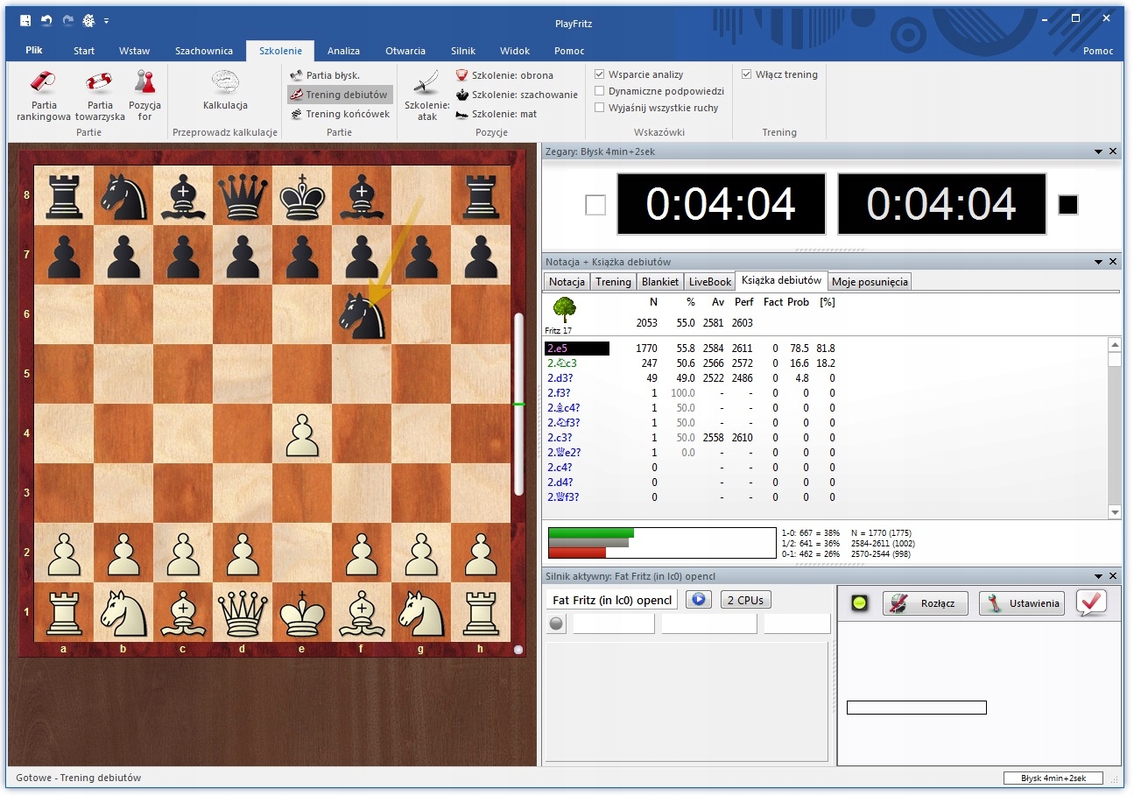Expand the Notacja + Książka debiutów panel menu
The image size is (1134, 796).
(x=1098, y=262)
